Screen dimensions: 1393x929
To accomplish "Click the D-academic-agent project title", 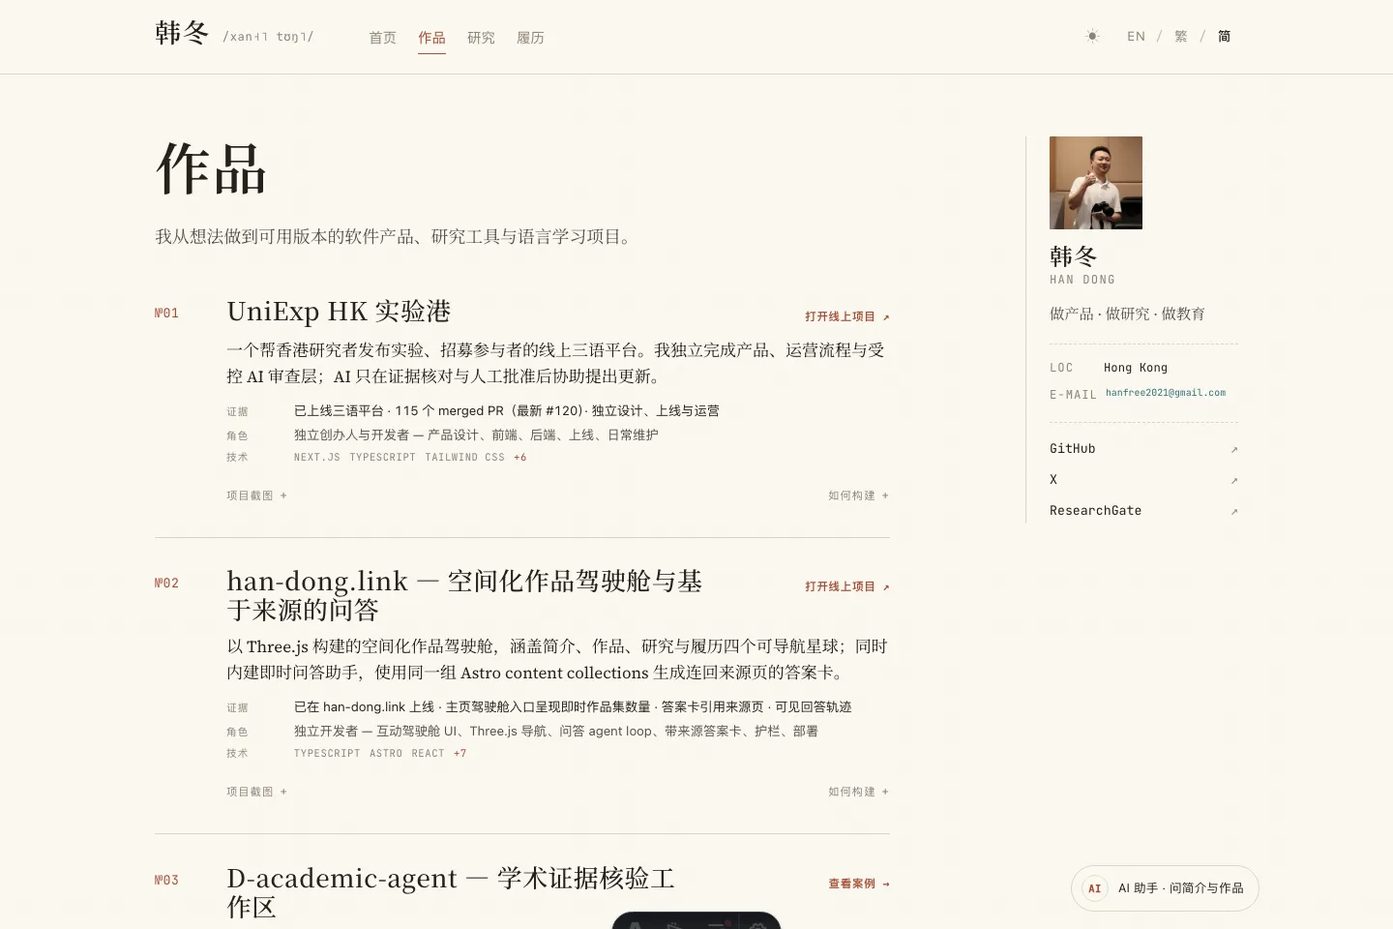I will click(x=451, y=892).
